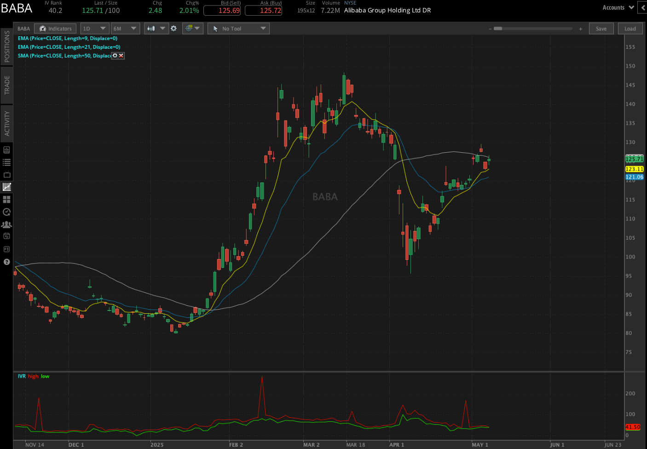Screen dimensions: 647x449
Task: Save the chart layout
Action: click(601, 29)
